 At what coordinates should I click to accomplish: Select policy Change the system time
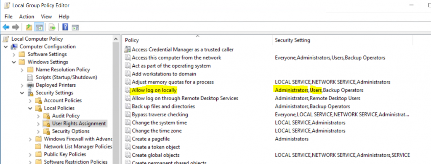tap(160, 122)
